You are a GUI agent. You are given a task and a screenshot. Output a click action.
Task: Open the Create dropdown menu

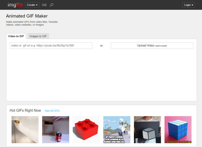click(32, 5)
